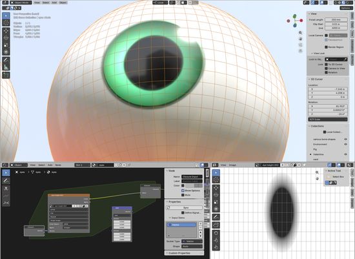Open the Socket Type Vector dropdown
355x259 pixels.
(x=192, y=242)
